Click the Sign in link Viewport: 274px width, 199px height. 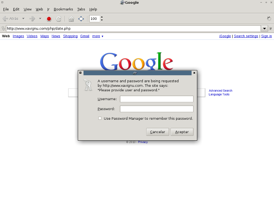coord(266,36)
